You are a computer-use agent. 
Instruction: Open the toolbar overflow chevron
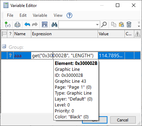point(139,24)
